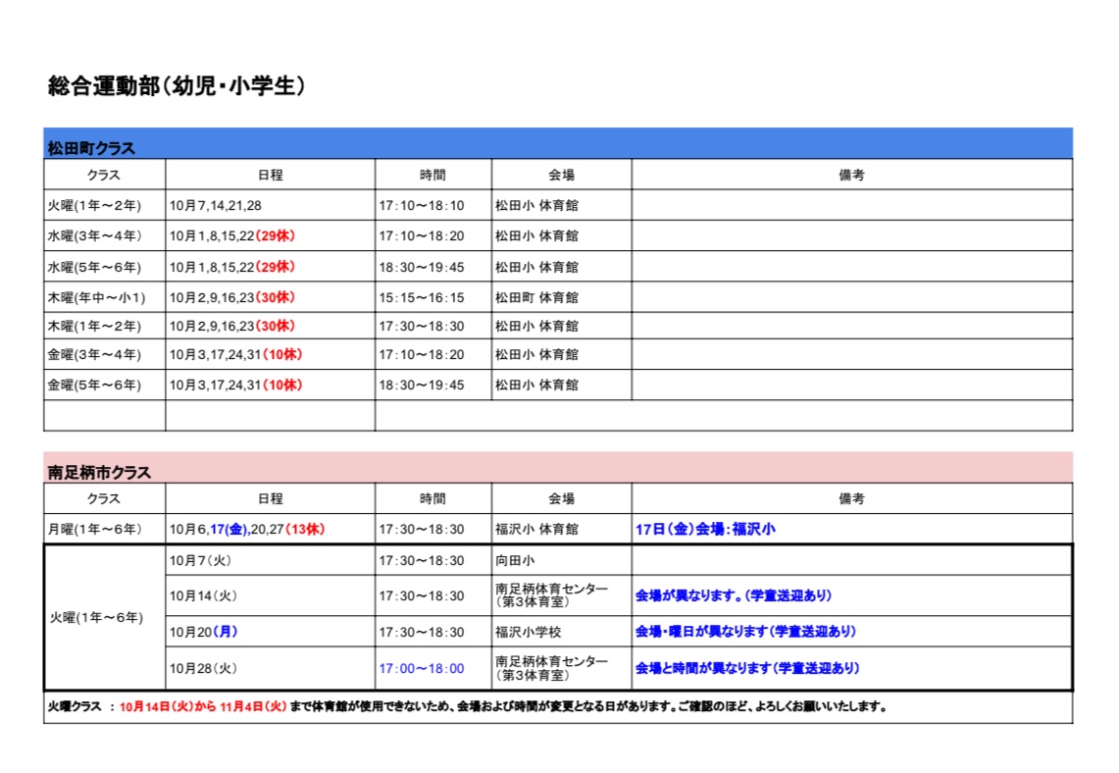Select the 15:15～16:15 time cell

(422, 297)
